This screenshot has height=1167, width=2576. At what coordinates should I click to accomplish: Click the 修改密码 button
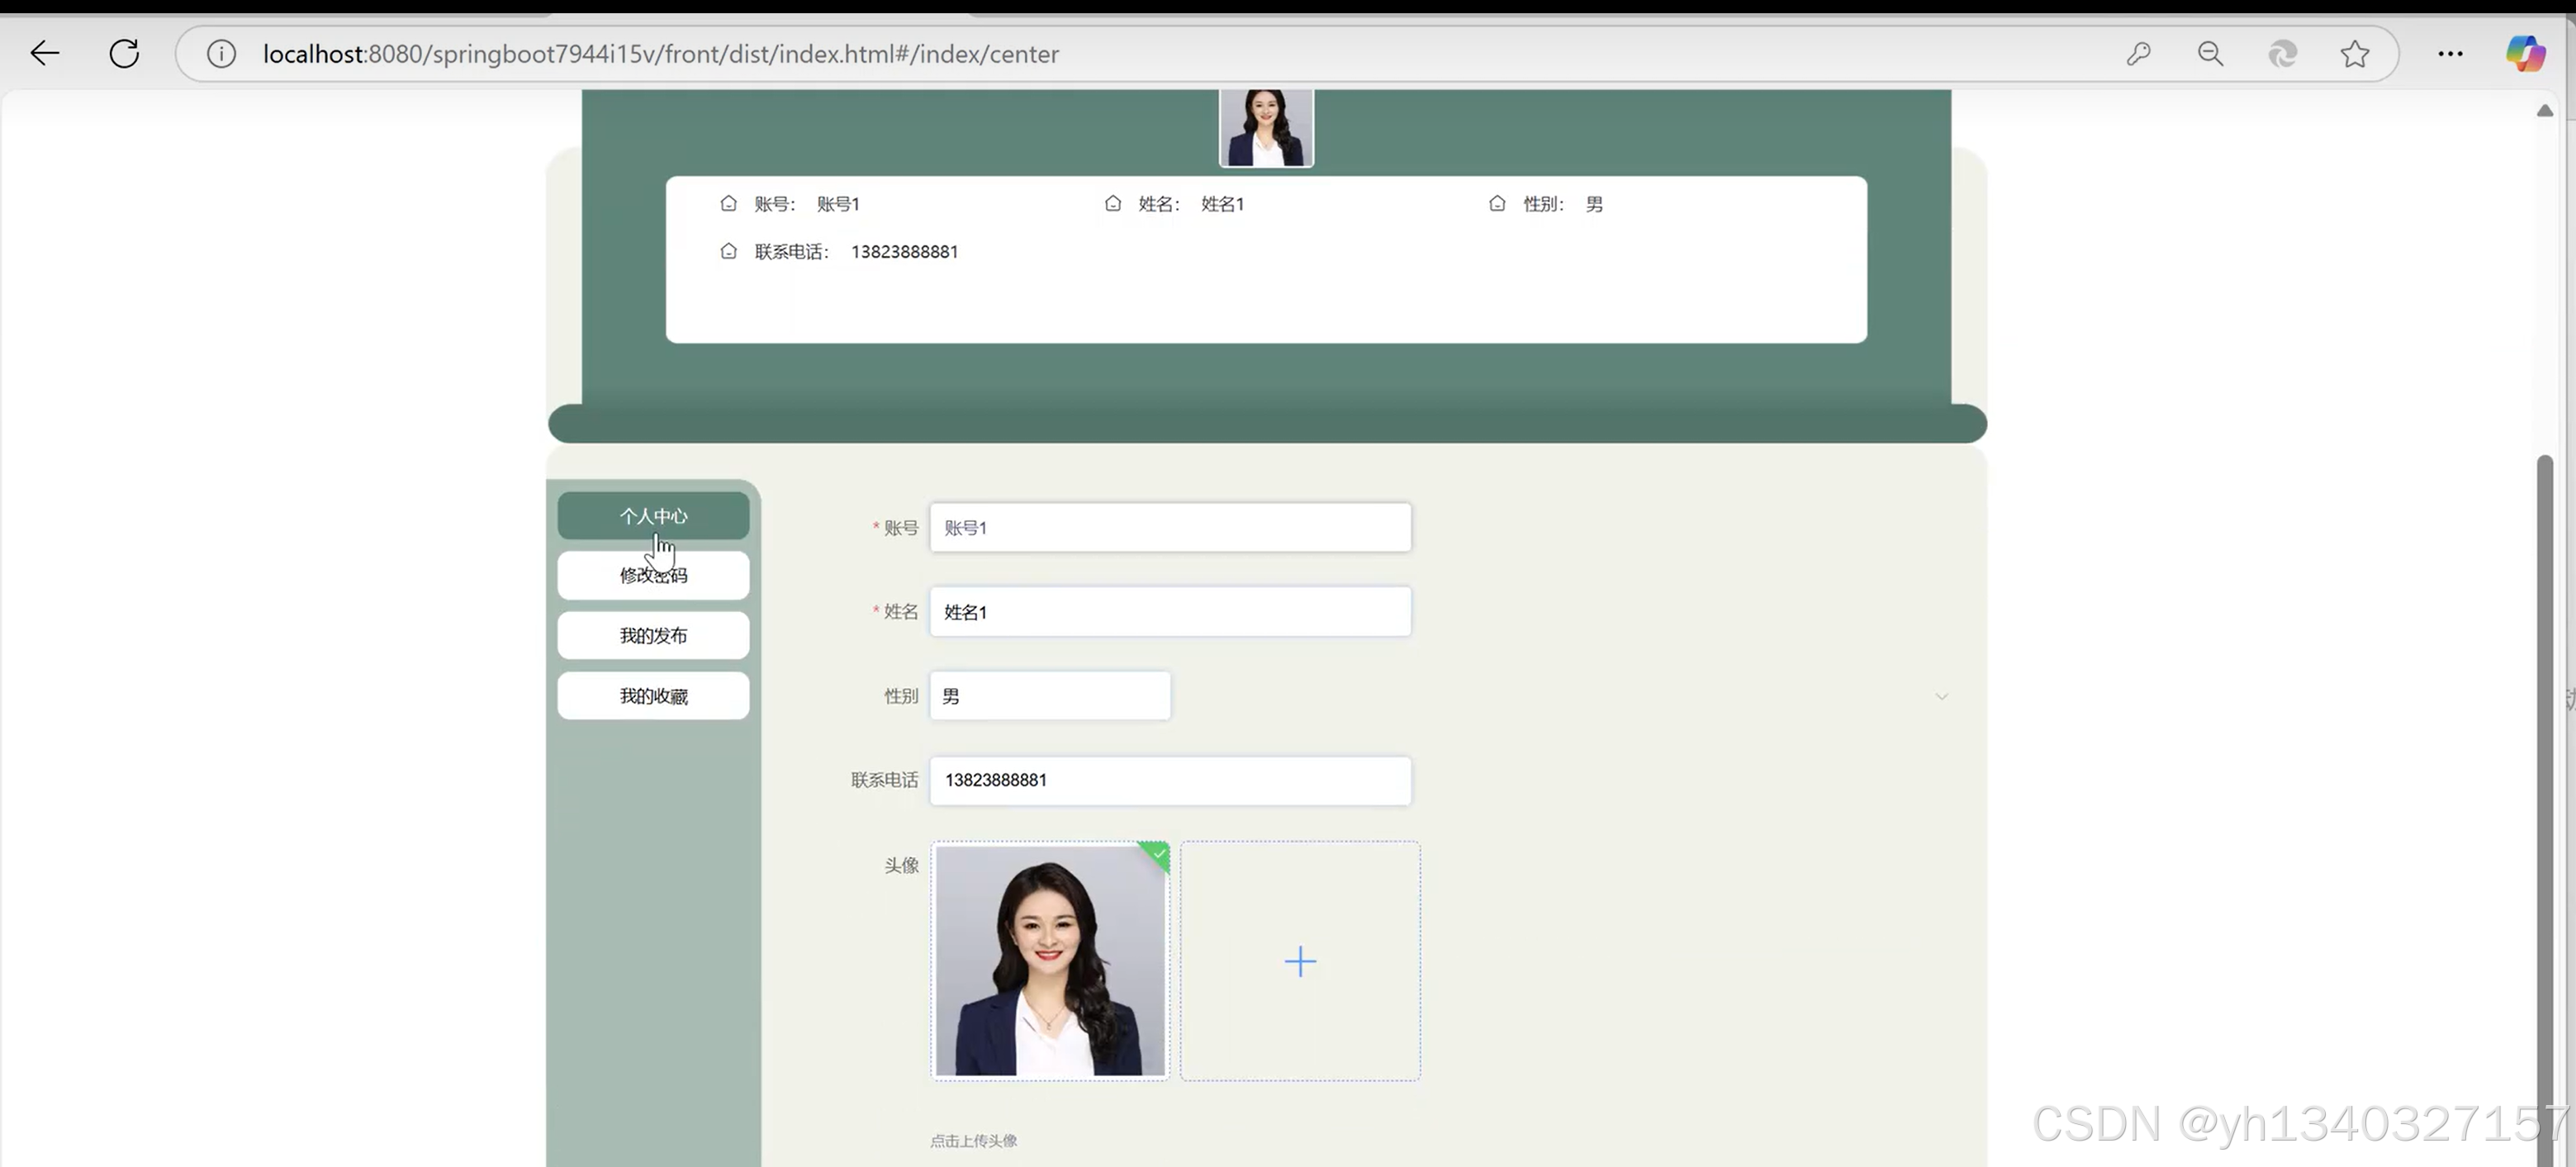click(x=653, y=575)
